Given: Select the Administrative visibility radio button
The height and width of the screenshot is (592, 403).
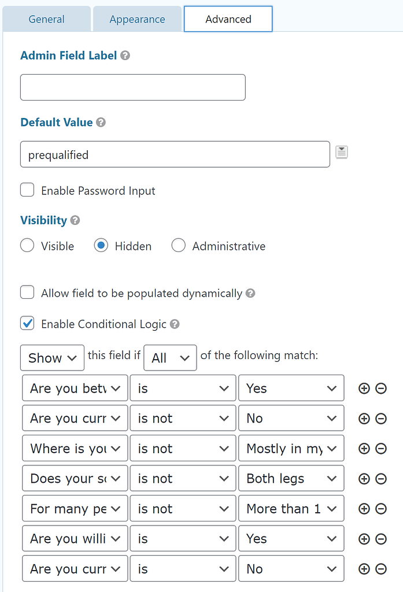Looking at the screenshot, I should point(179,246).
